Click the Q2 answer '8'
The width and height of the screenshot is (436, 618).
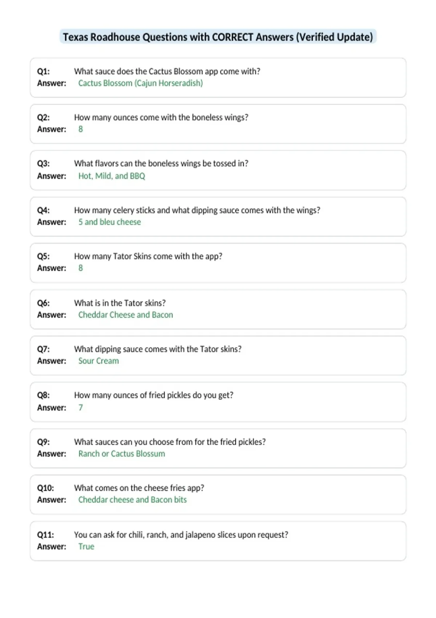point(81,129)
